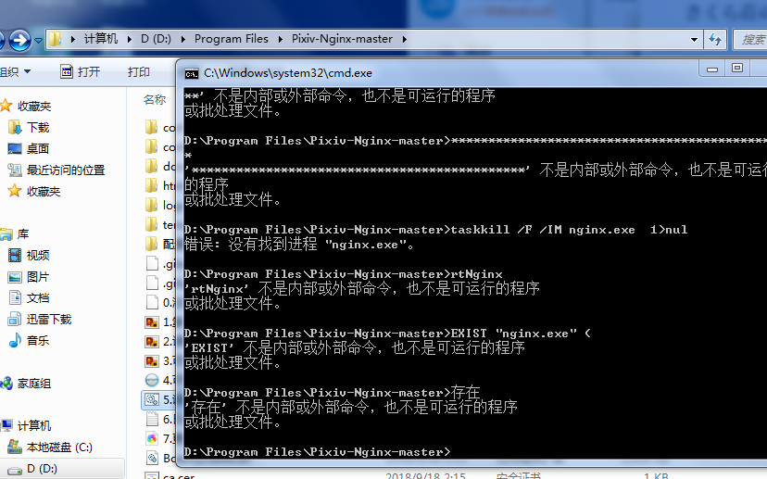This screenshot has height=479, width=767.
Task: Click the 下载 folder icon in favorites
Action: [x=15, y=128]
